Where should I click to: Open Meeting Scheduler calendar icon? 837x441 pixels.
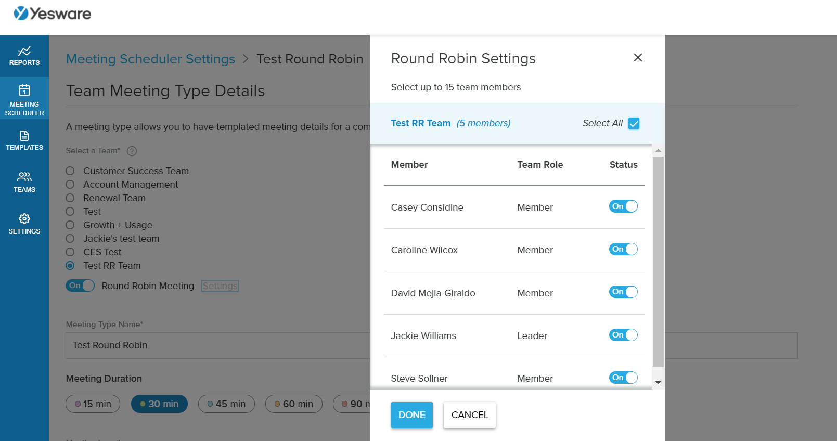point(24,90)
